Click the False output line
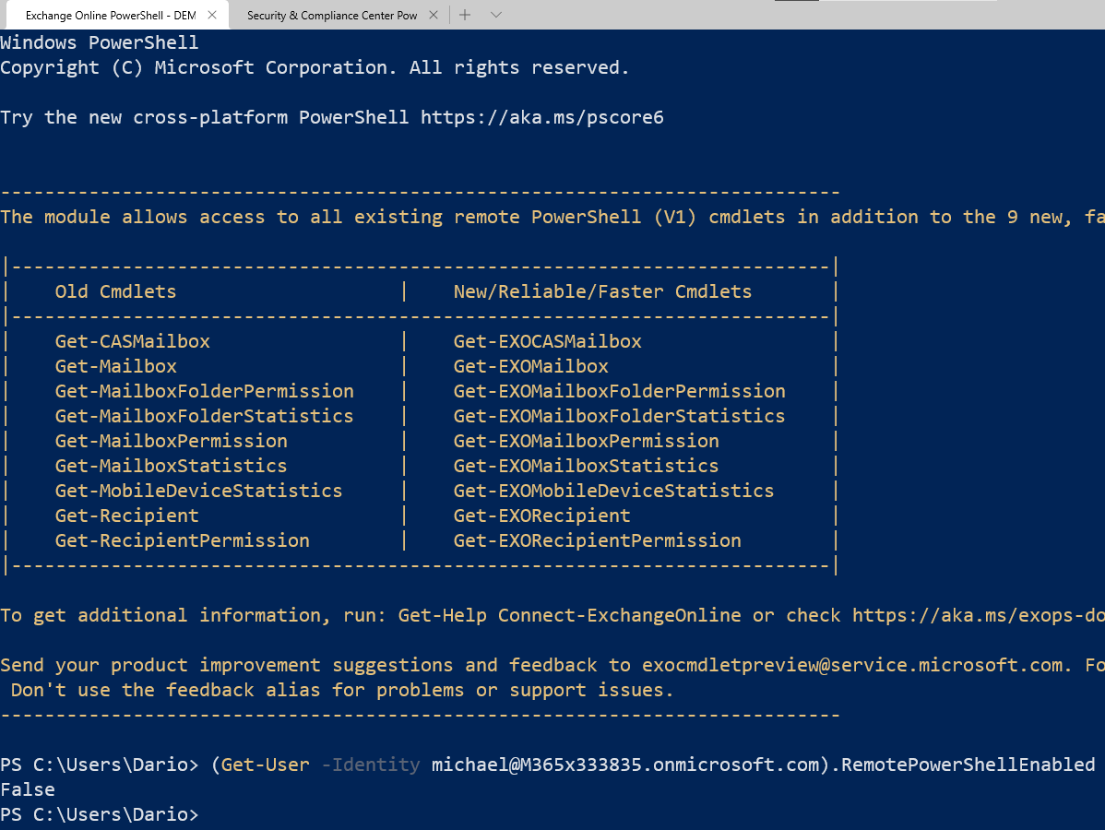The width and height of the screenshot is (1105, 830). pos(28,789)
